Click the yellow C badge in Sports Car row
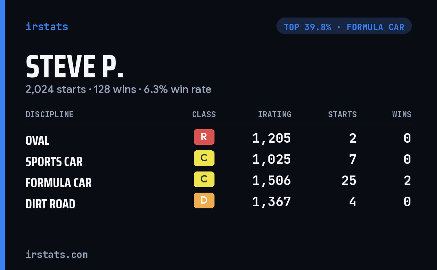The width and height of the screenshot is (437, 270). click(x=204, y=158)
